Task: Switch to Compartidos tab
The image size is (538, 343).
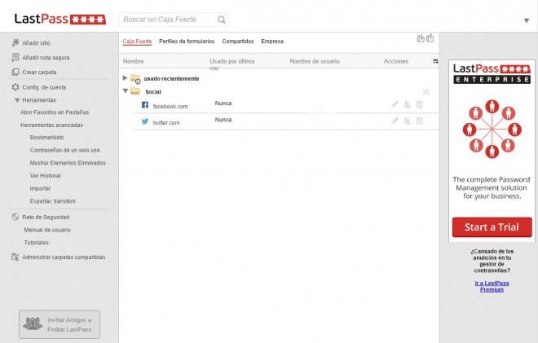Action: click(238, 42)
